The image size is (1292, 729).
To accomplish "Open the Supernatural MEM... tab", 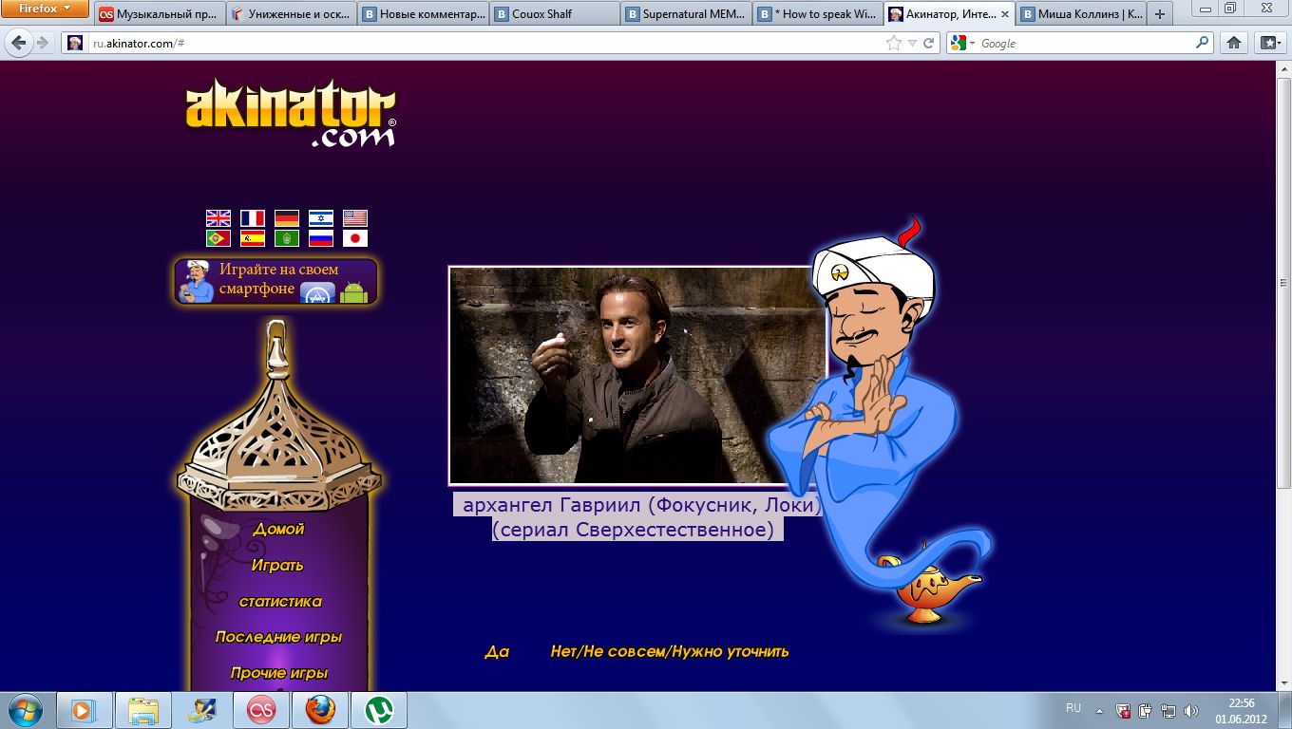I will (686, 14).
